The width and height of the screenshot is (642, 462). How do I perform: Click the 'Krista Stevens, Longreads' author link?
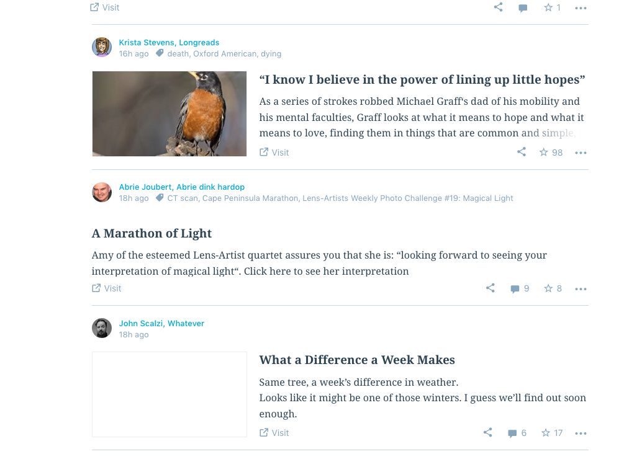[x=169, y=42]
